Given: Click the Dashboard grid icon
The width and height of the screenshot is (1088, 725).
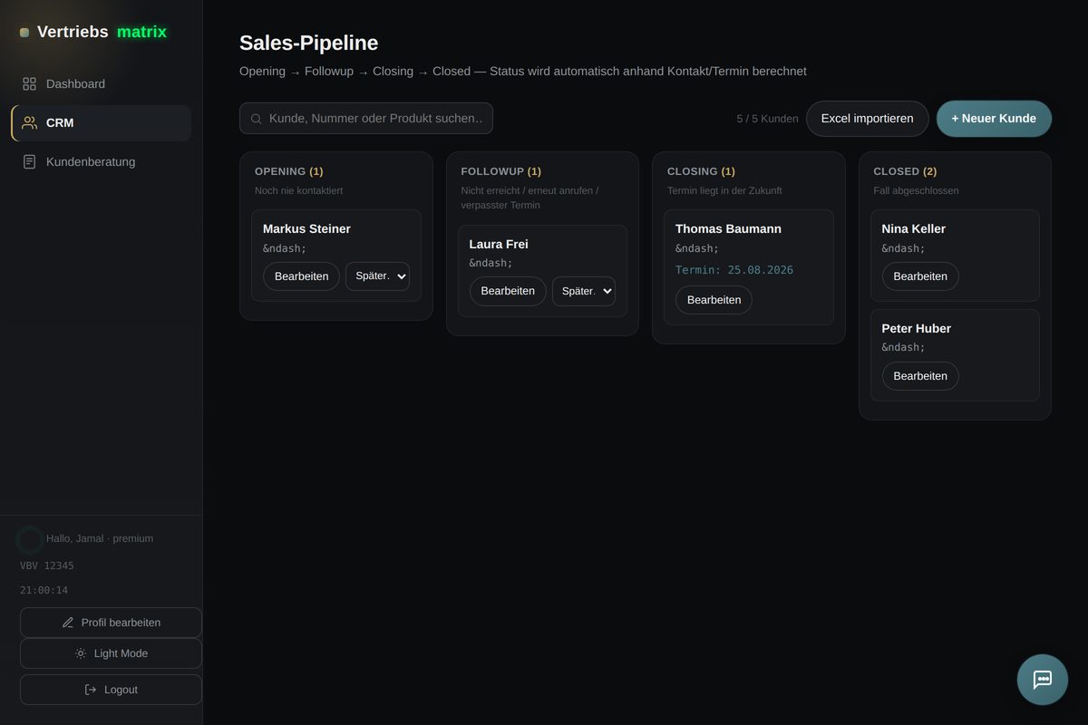Looking at the screenshot, I should [29, 83].
